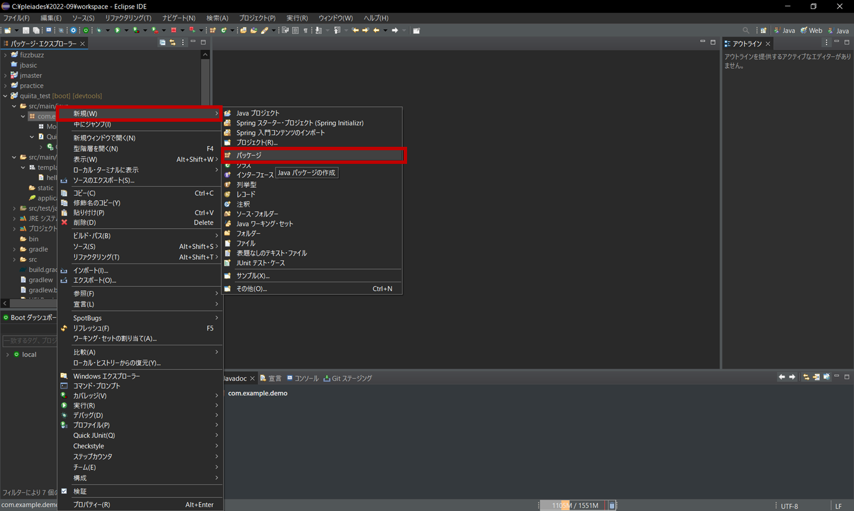Choose JUnit テスト・ケース submenu item
Image resolution: width=854 pixels, height=511 pixels.
pos(313,263)
